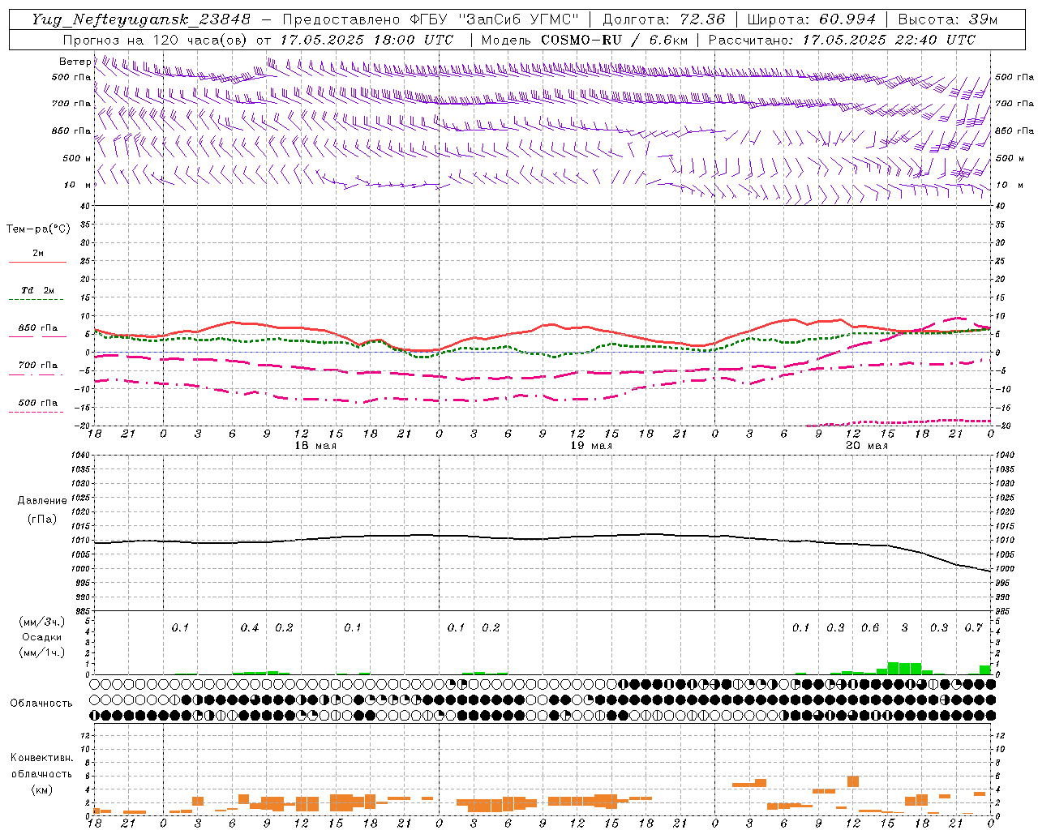The width and height of the screenshot is (1038, 830).
Task: Click the computed time '17.05.2025 22:40 UTC'
Action: tap(889, 40)
